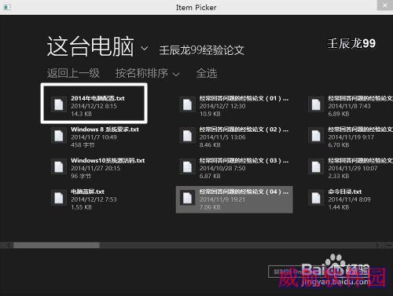Screen dimensions: 393x296
Task: Select the 经验论文 (01) file icon
Action: (x=187, y=104)
